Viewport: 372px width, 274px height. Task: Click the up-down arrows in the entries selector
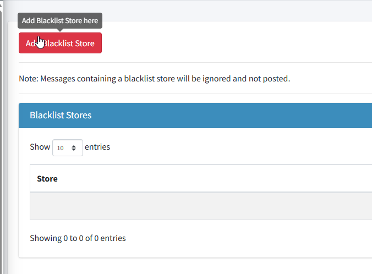[74, 148]
